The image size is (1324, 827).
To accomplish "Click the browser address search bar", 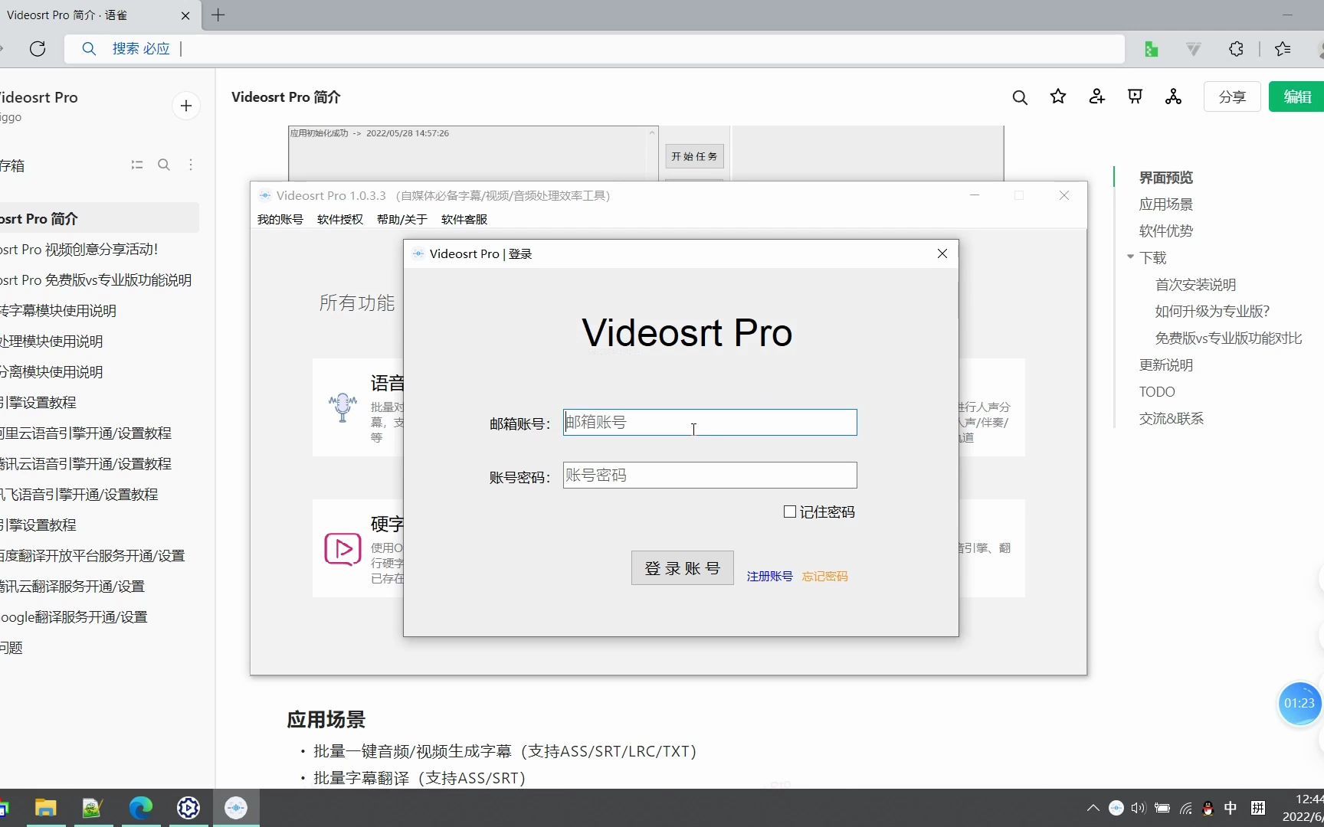I will [595, 49].
